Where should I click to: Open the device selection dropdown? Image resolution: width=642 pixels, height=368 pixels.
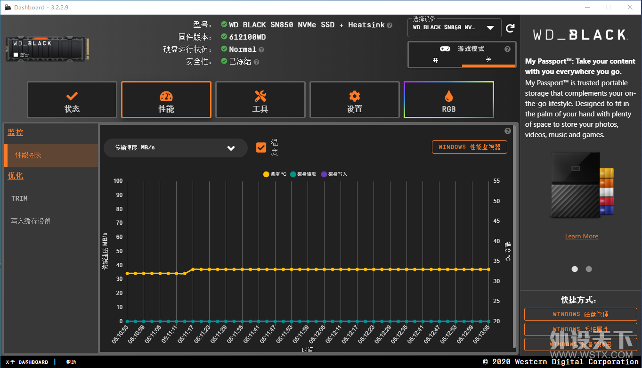point(454,27)
